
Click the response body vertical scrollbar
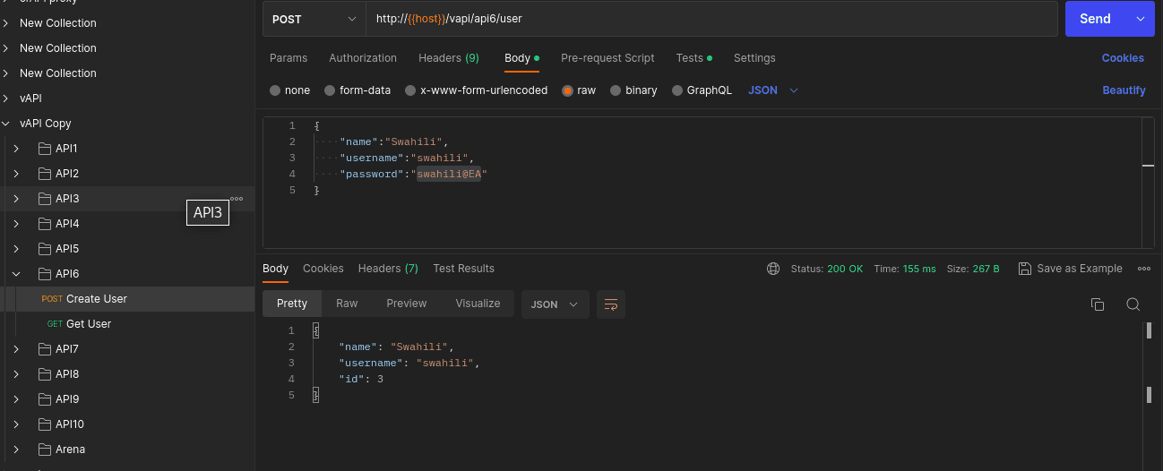click(x=1149, y=363)
